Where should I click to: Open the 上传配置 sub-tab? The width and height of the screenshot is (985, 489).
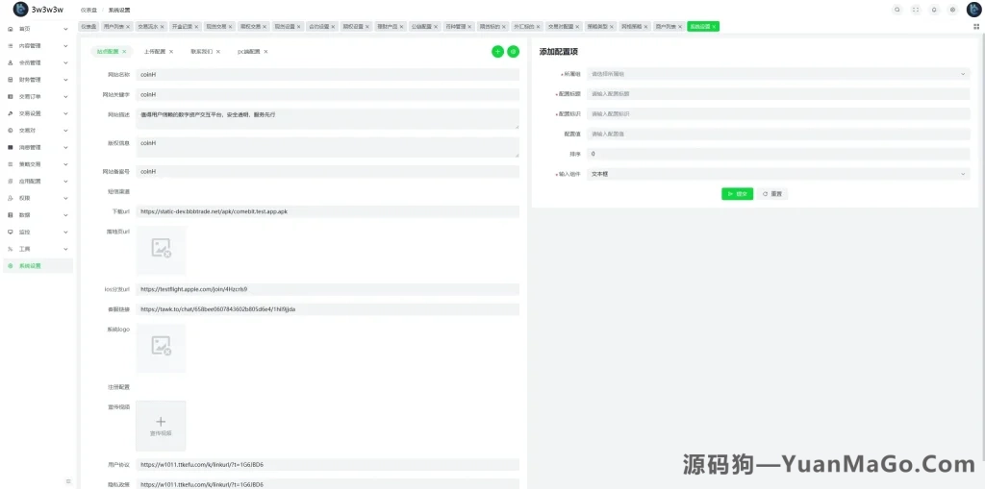point(155,52)
